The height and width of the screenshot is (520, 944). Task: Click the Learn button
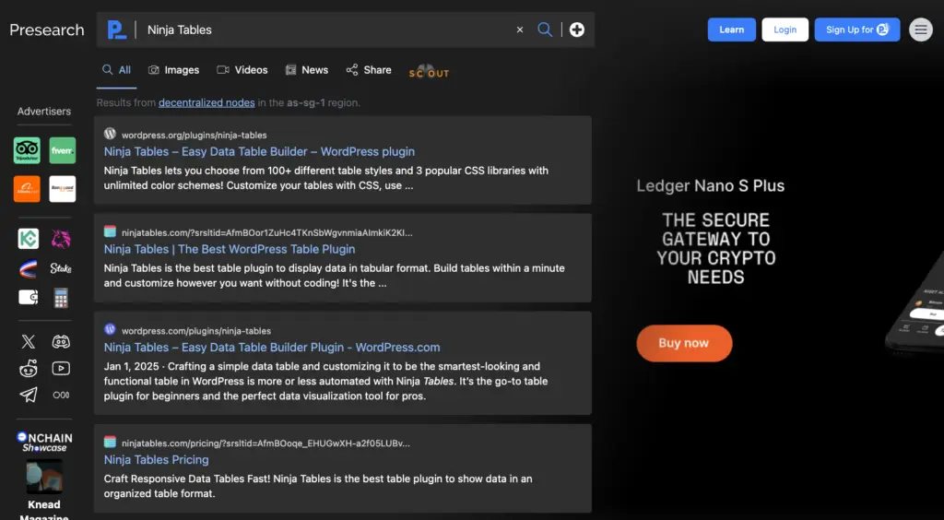pyautogui.click(x=731, y=30)
